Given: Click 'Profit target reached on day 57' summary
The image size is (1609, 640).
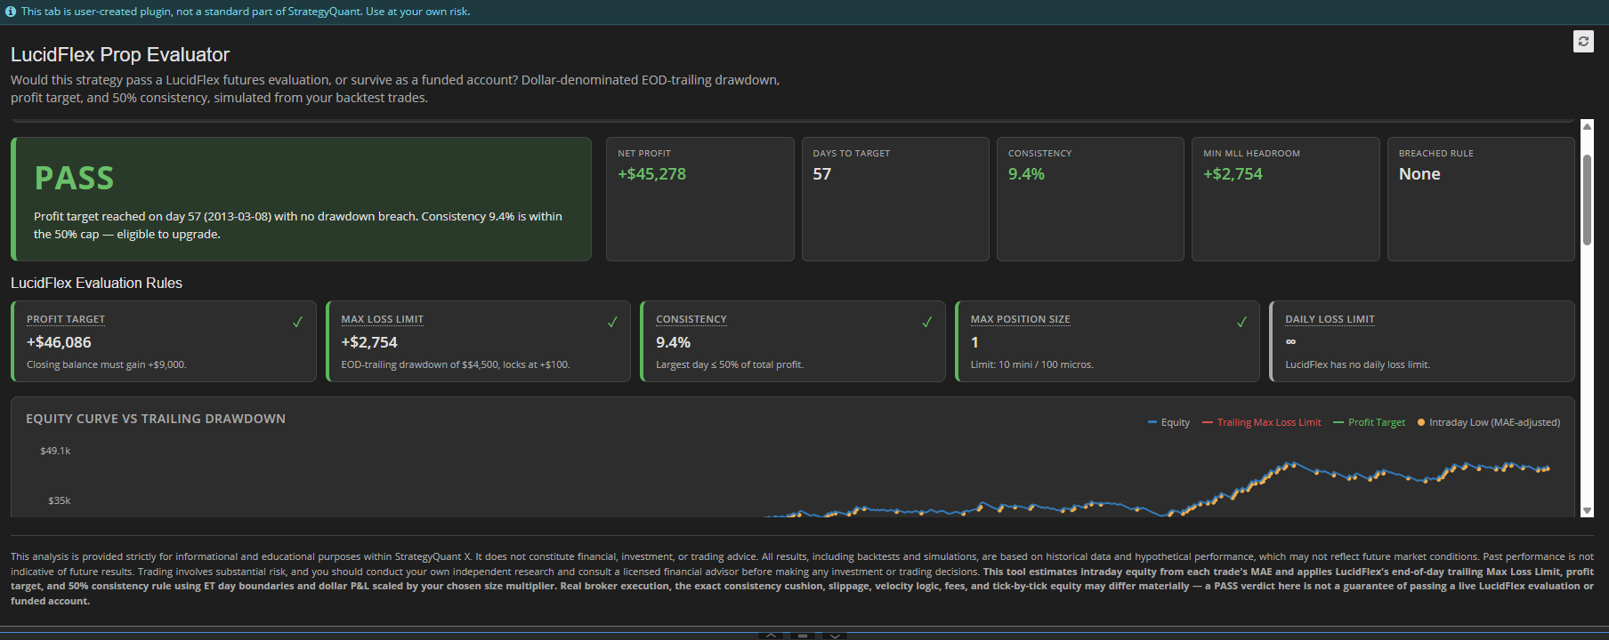Looking at the screenshot, I should 298,225.
